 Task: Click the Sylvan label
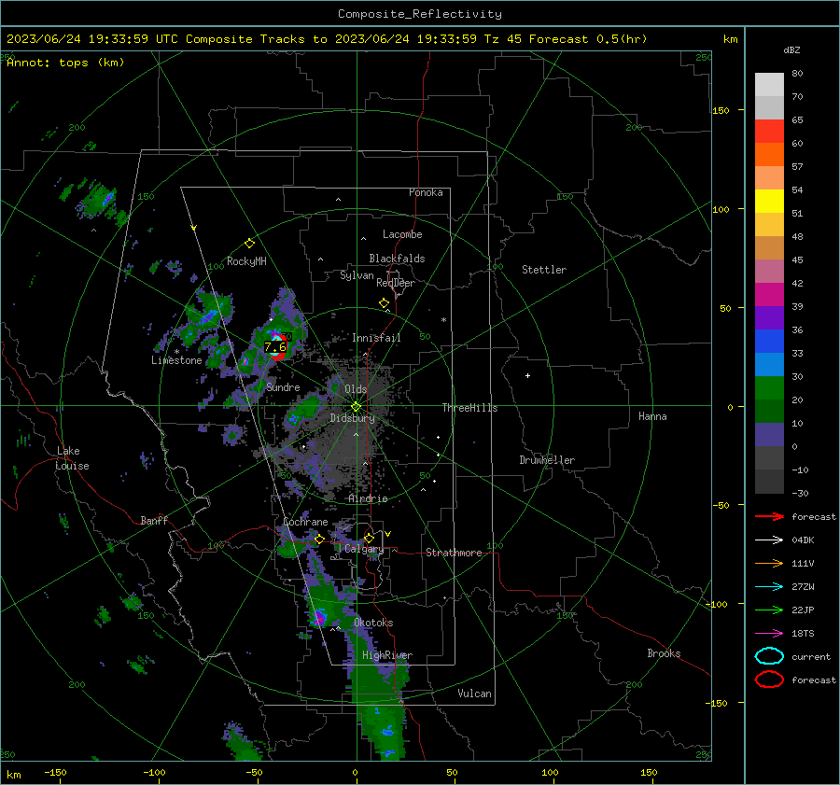click(357, 275)
